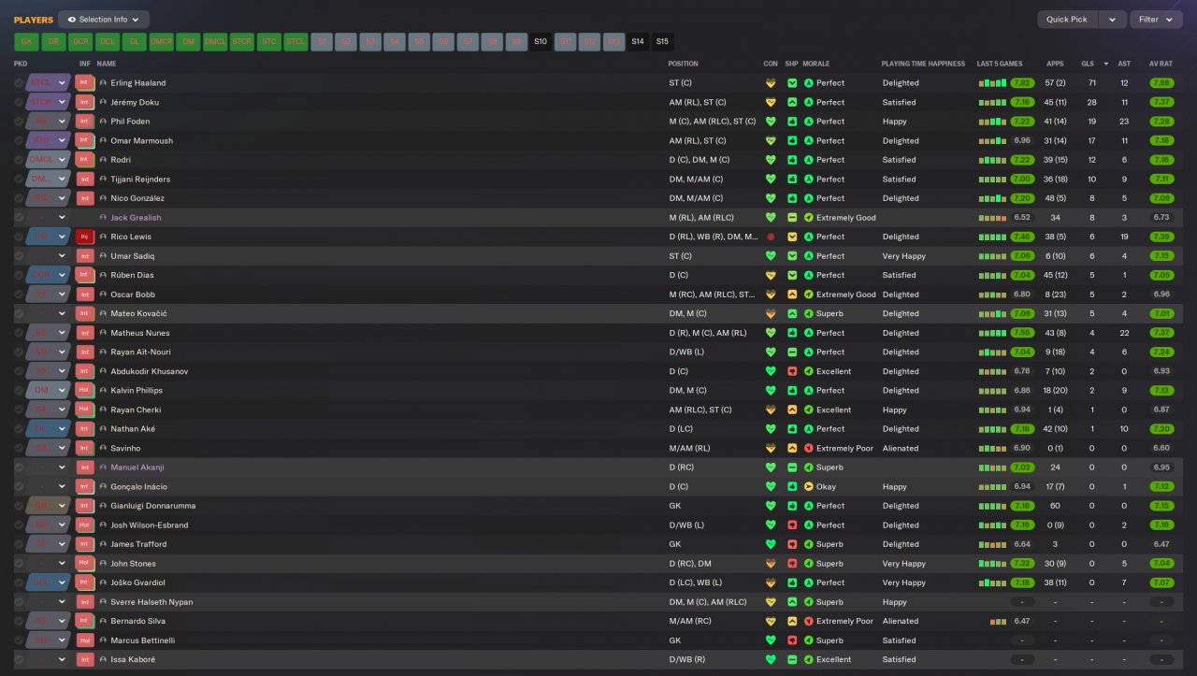The image size is (1197, 676).
Task: Open Erling Haaland's player profile
Action: coord(138,83)
